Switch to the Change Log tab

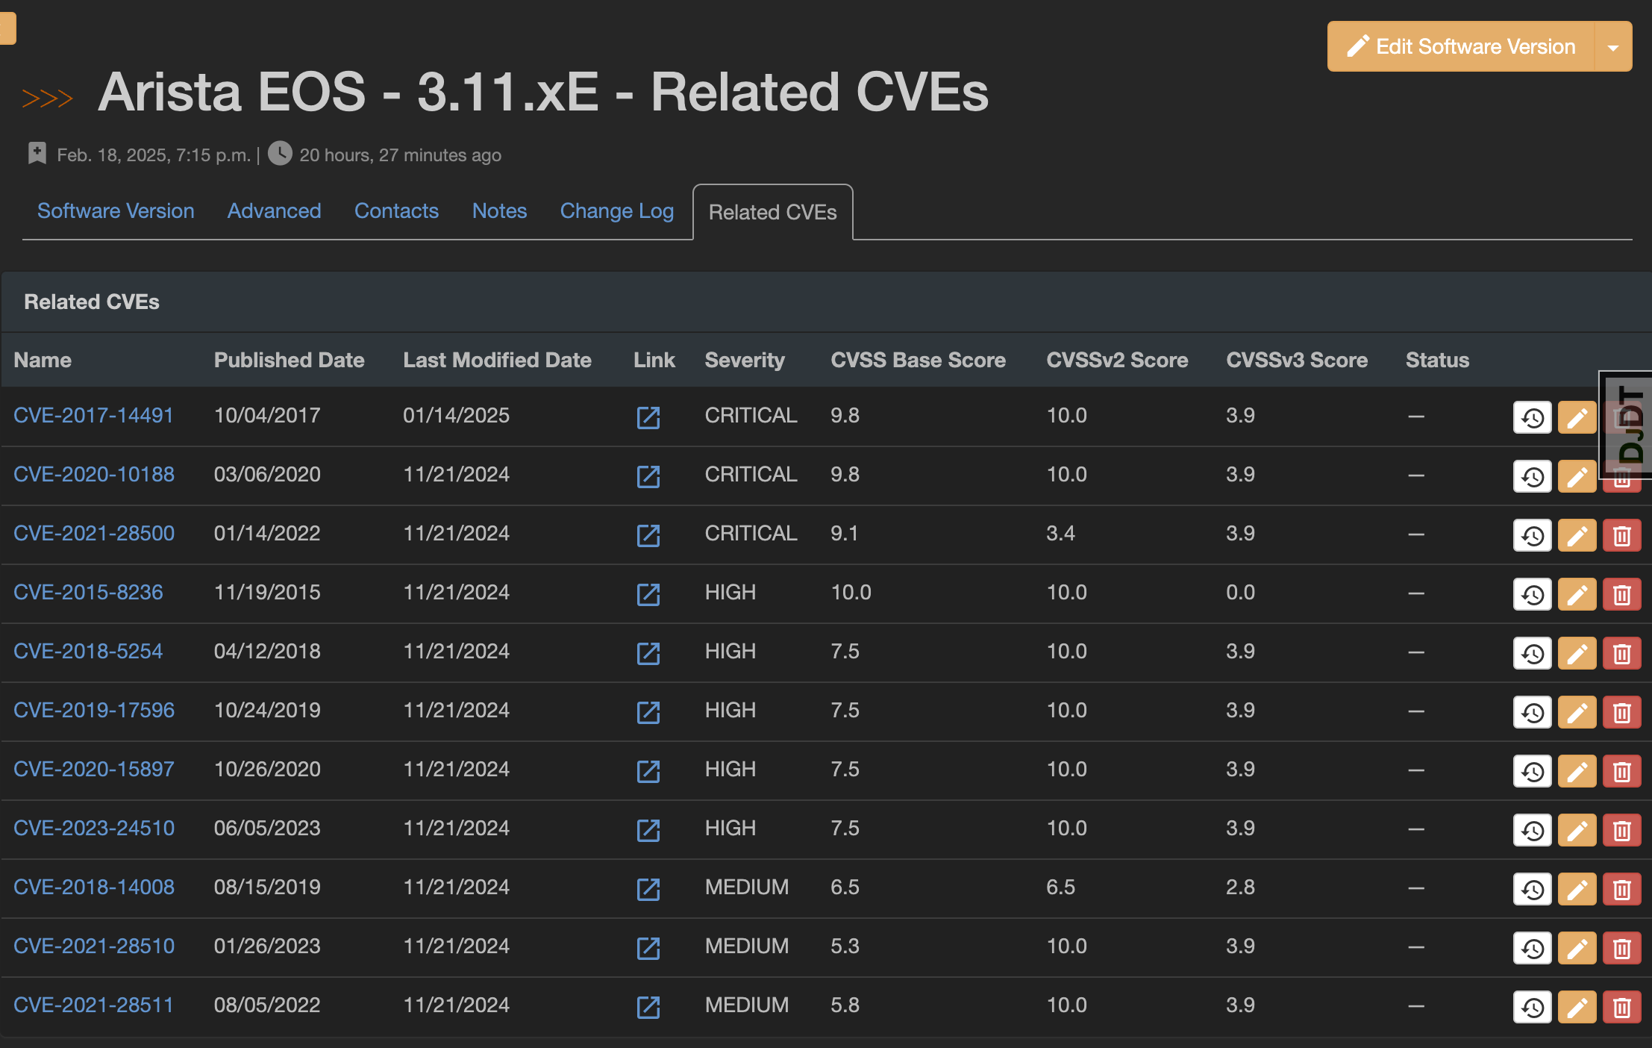pyautogui.click(x=616, y=211)
